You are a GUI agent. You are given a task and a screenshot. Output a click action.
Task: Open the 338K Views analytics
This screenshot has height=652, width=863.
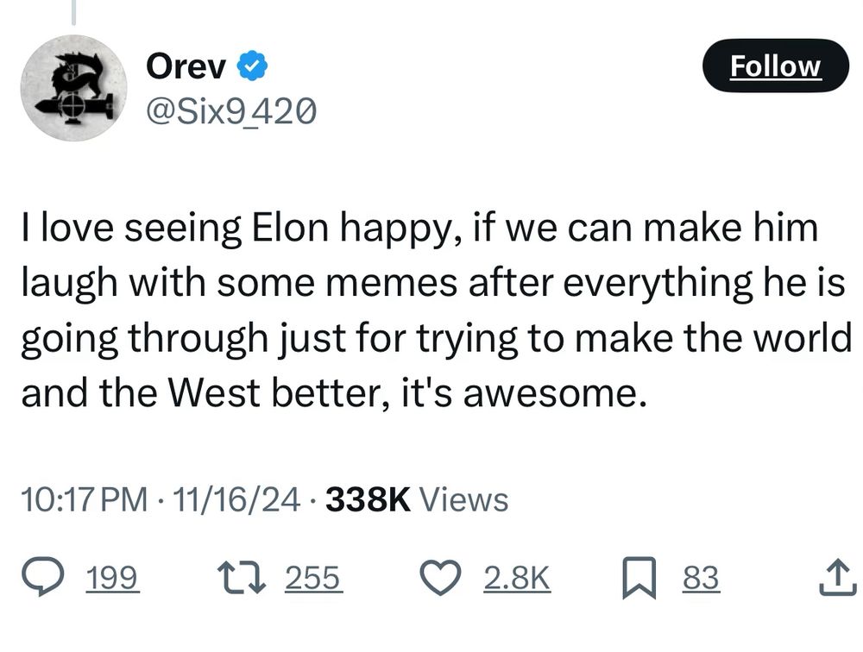tap(417, 498)
